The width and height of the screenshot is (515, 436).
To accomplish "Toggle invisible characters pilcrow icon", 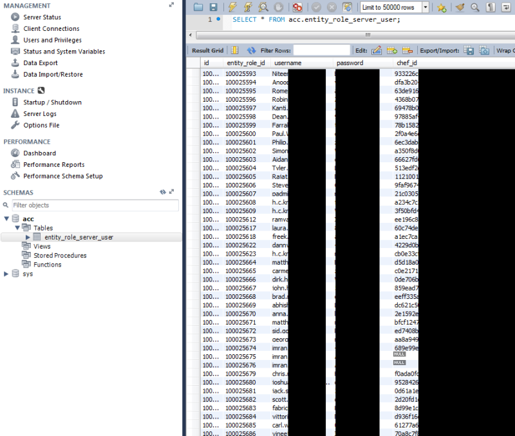I will (x=491, y=7).
